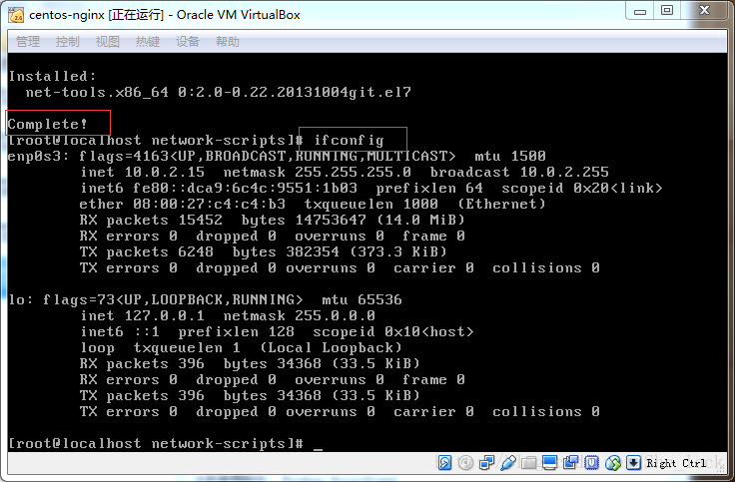Open the 设备 menu
The height and width of the screenshot is (482, 735).
(188, 42)
